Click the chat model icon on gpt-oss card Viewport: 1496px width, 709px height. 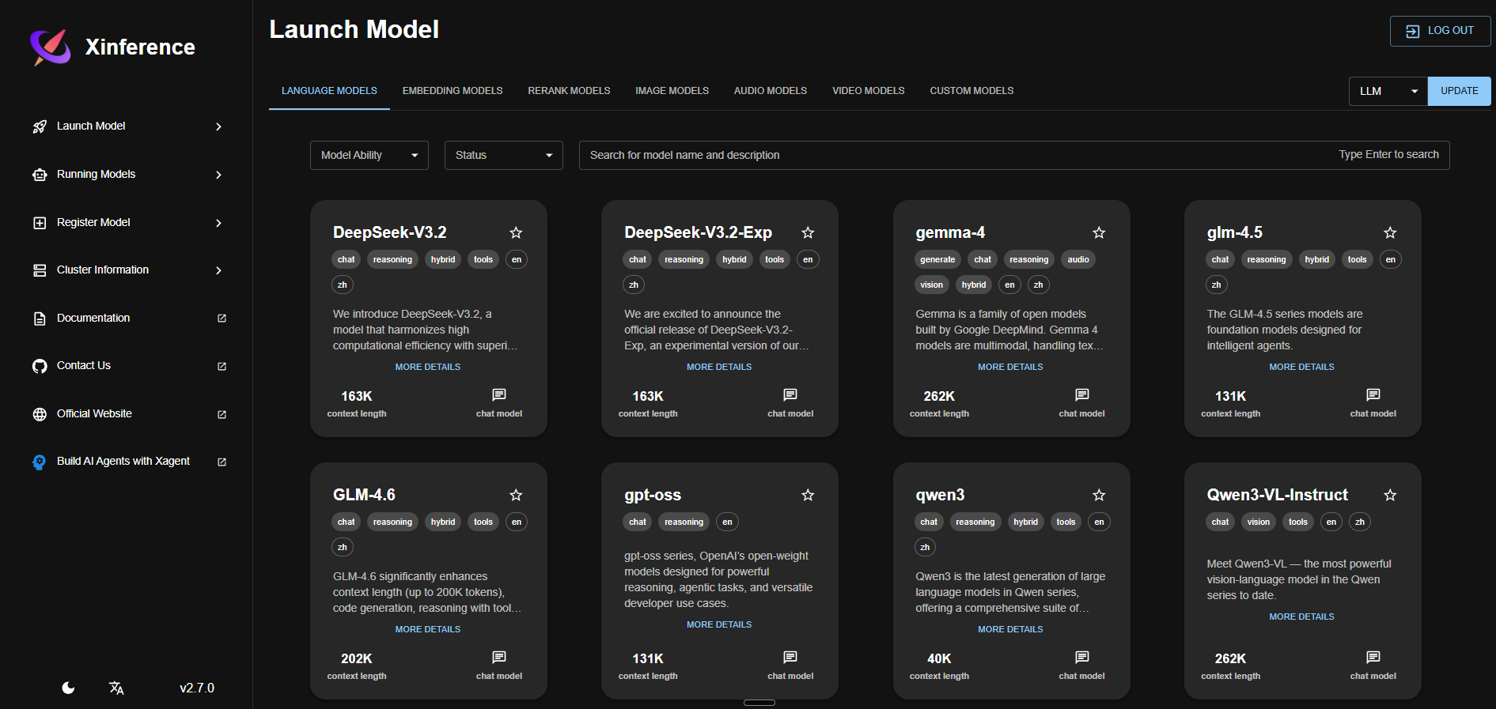coord(790,657)
